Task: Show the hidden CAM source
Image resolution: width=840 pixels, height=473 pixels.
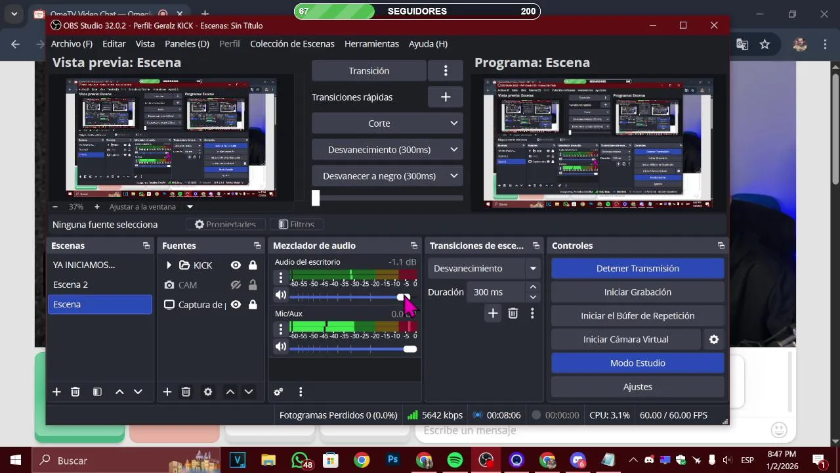Action: (236, 284)
